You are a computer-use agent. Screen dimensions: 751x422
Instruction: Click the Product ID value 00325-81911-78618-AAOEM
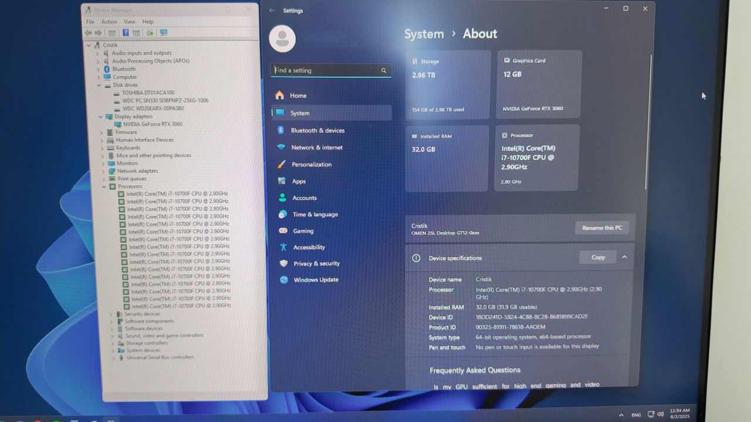(x=510, y=327)
